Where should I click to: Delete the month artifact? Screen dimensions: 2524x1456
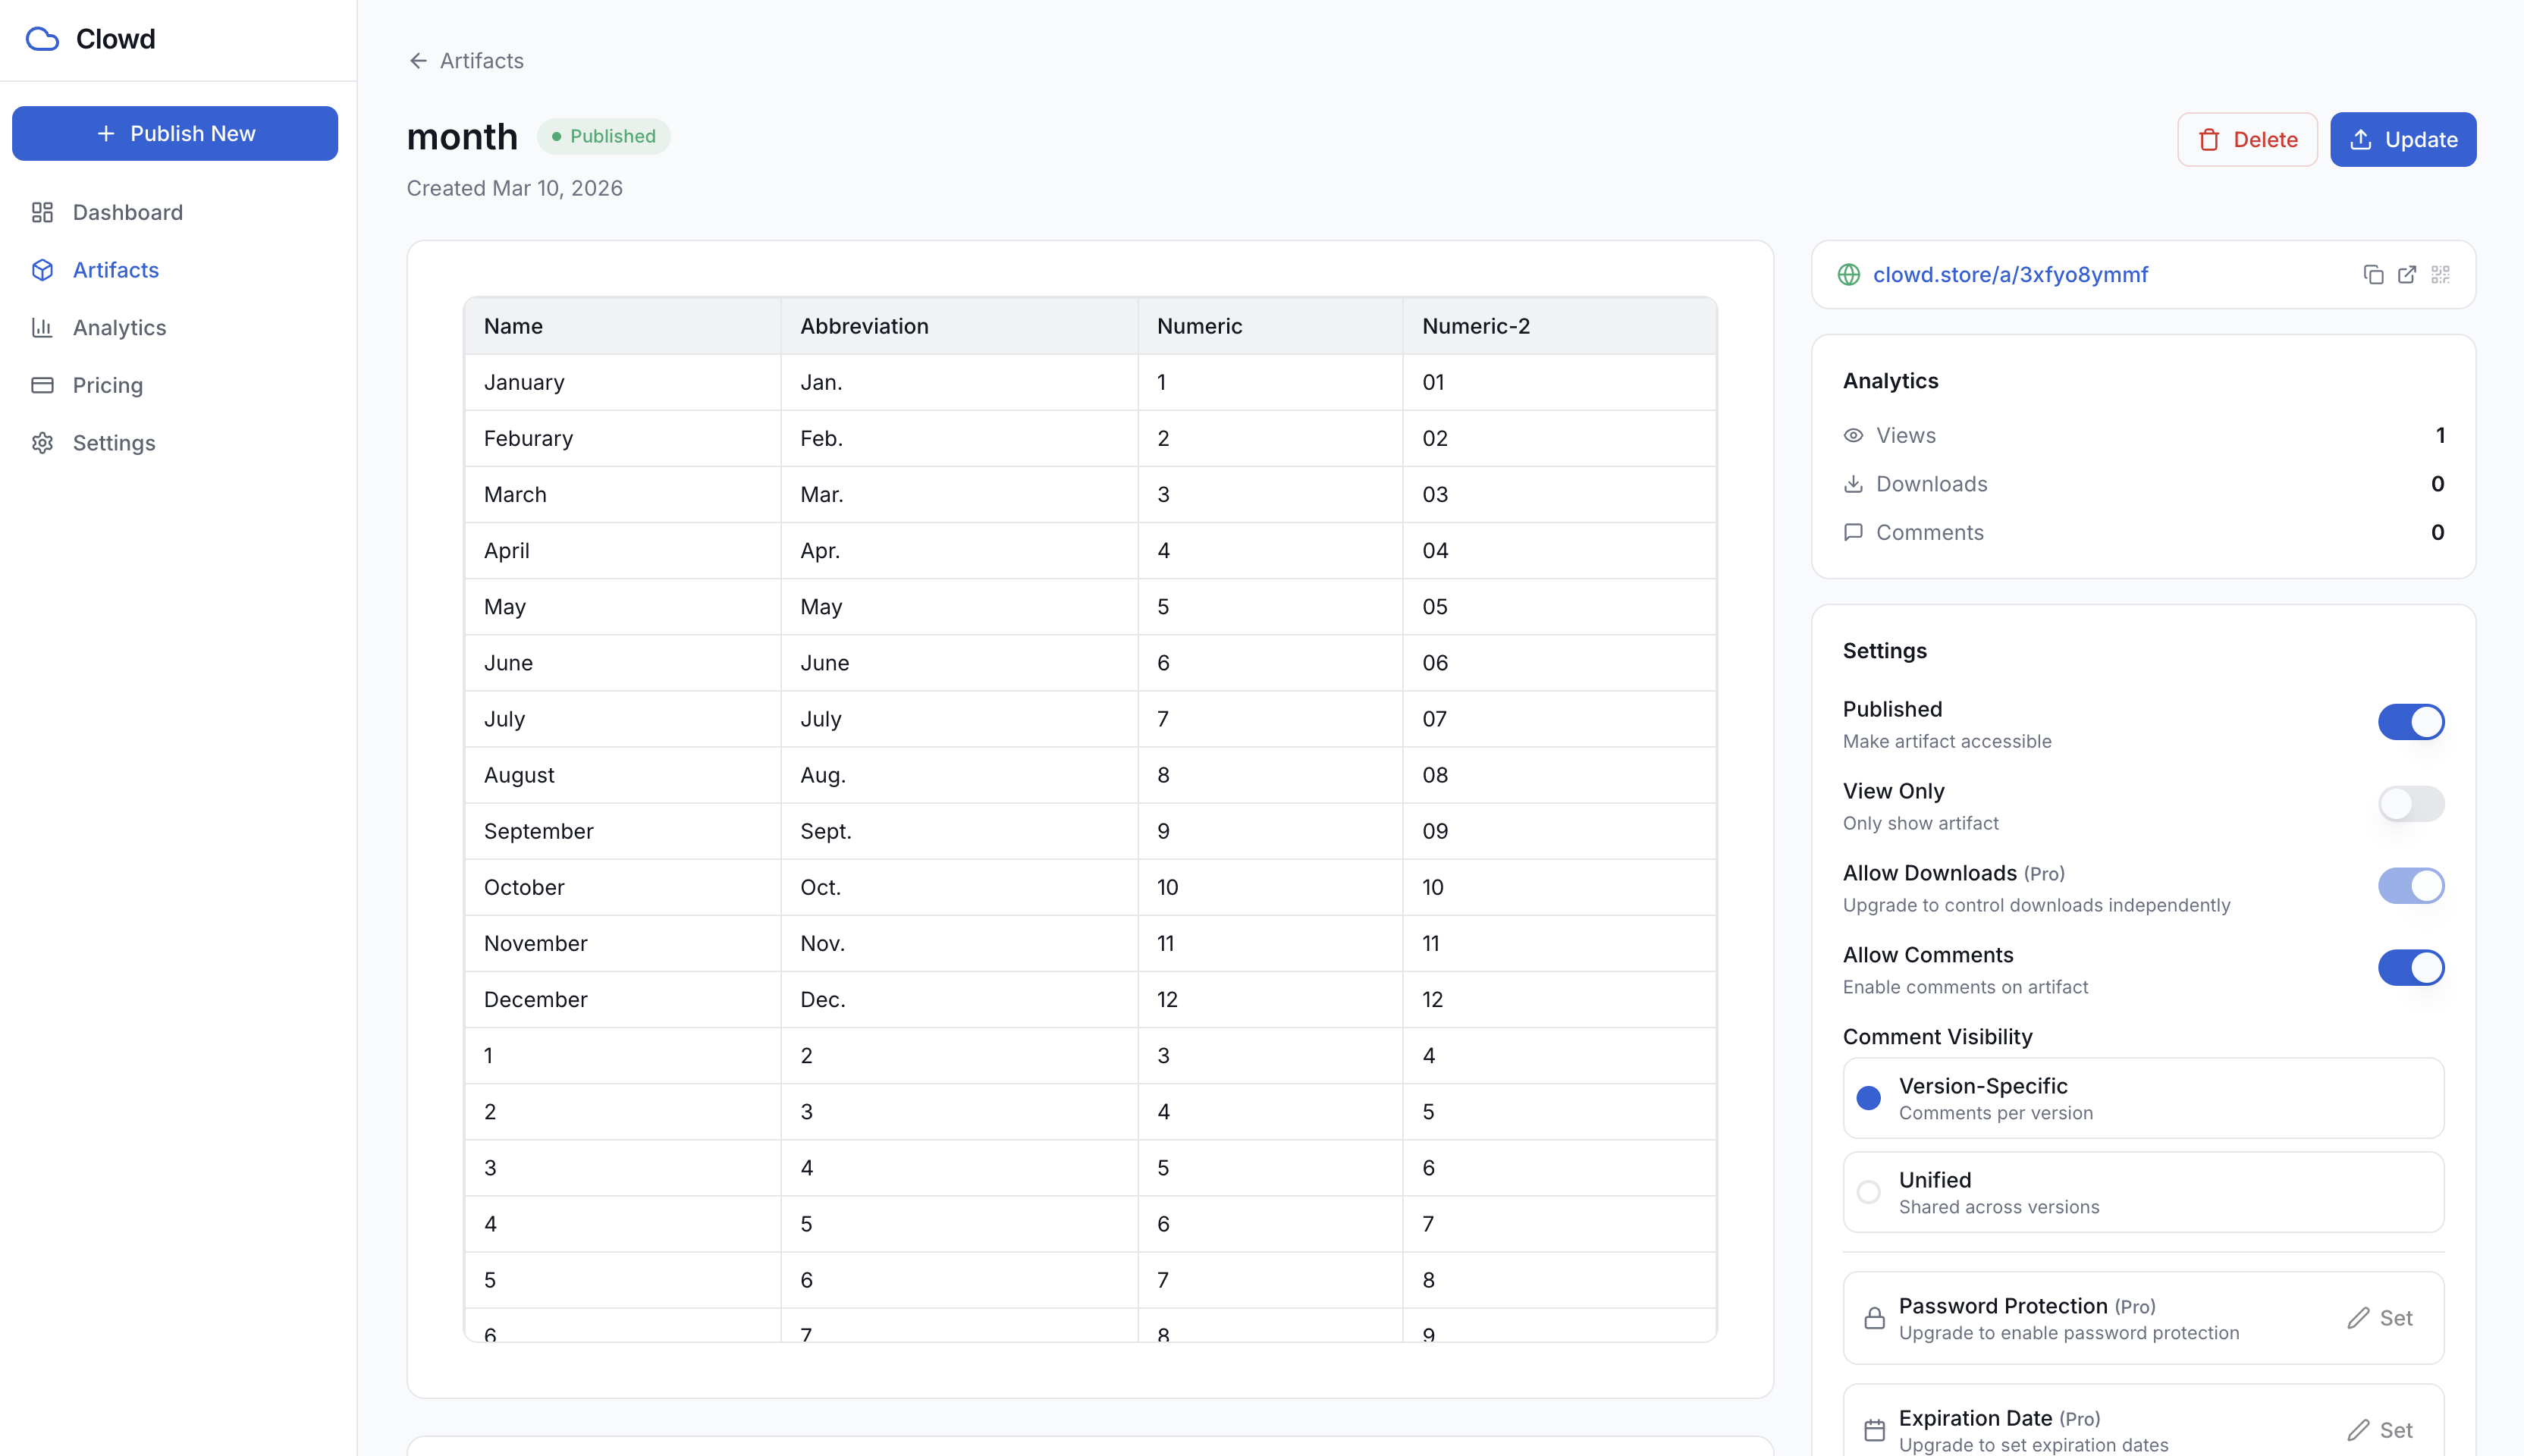2247,139
